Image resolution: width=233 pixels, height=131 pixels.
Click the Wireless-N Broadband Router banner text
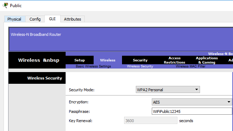point(36,34)
